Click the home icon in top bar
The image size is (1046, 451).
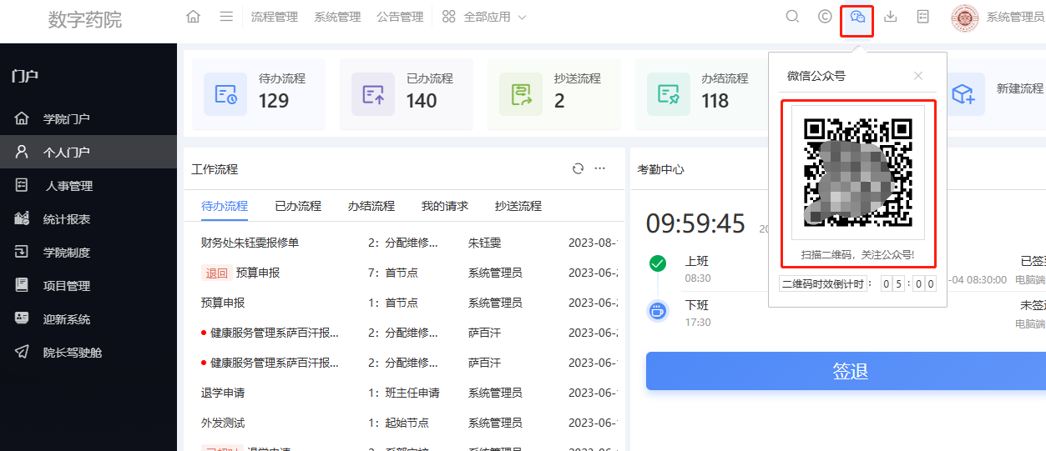click(194, 17)
